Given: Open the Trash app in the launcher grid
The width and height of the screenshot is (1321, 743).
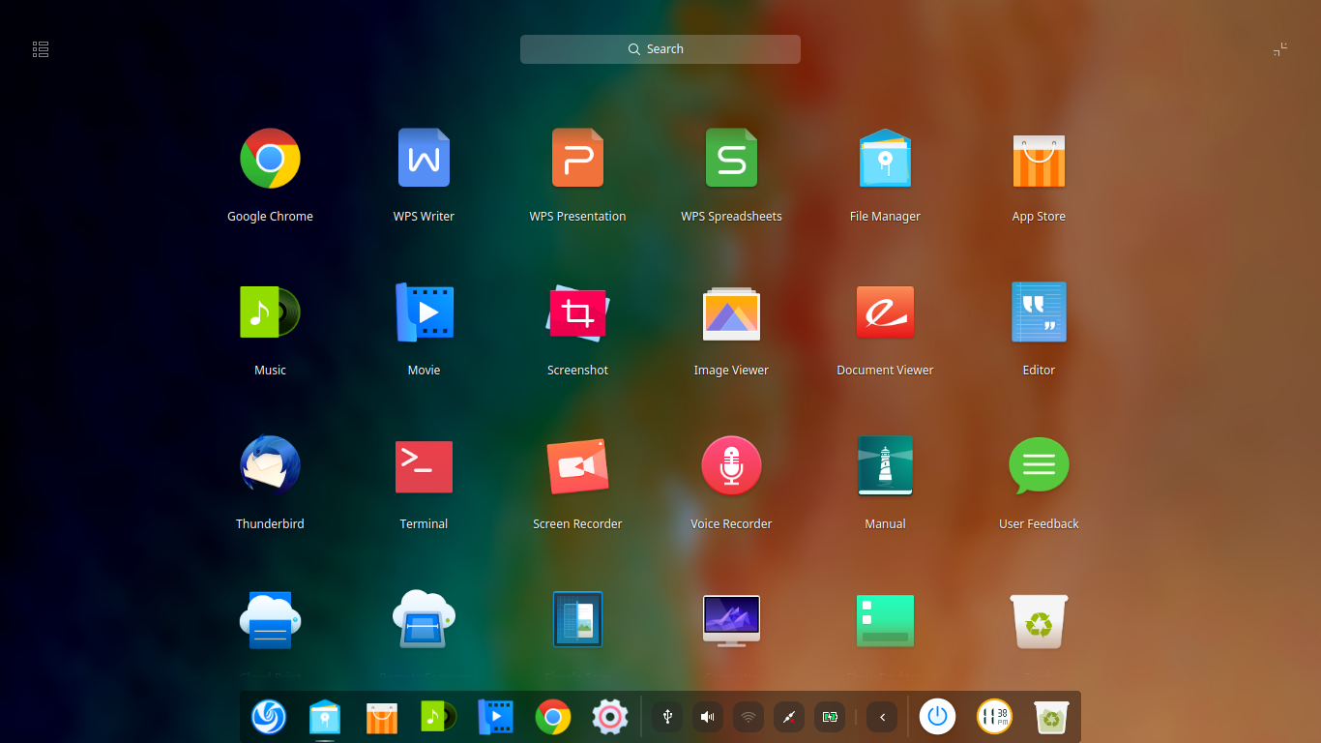Looking at the screenshot, I should click(x=1039, y=621).
